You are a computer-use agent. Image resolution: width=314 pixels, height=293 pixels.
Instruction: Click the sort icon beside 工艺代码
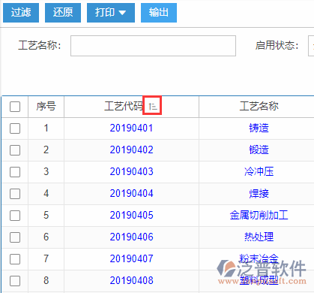coord(152,106)
